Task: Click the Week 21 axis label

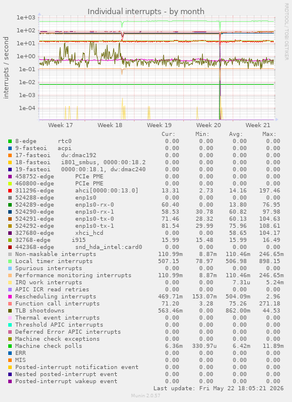Action: point(258,125)
